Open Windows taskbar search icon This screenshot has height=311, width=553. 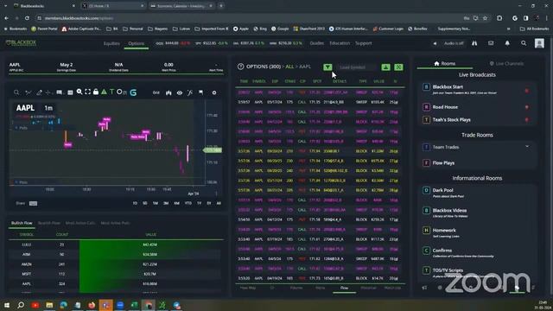tap(21, 305)
